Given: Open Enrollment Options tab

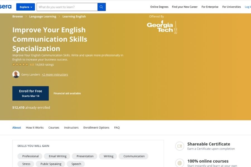Looking at the screenshot, I should coord(96,127).
